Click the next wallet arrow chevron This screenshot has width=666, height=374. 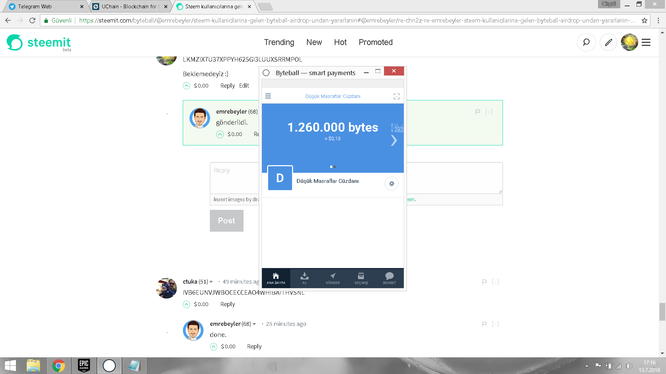pyautogui.click(x=394, y=140)
